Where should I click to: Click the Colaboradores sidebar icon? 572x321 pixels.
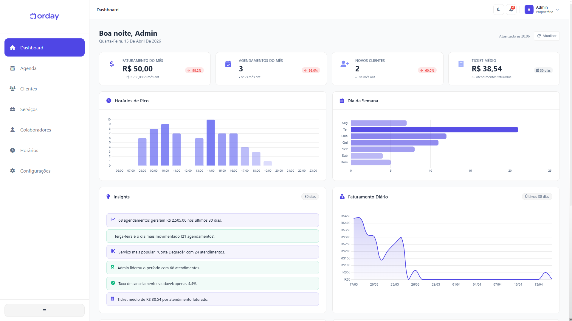point(12,130)
